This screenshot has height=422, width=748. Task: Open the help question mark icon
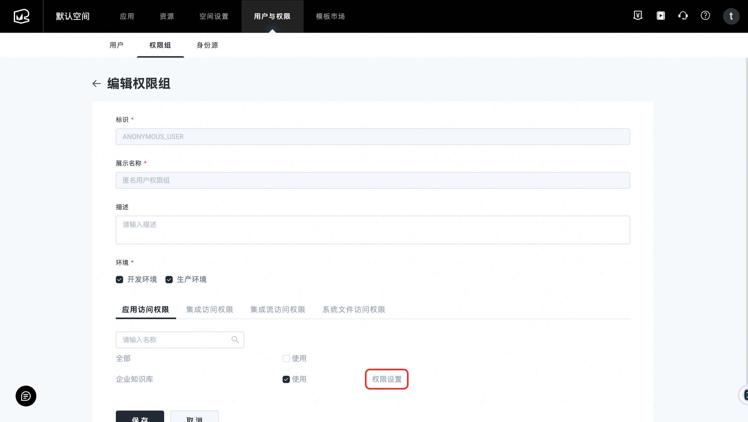[705, 16]
